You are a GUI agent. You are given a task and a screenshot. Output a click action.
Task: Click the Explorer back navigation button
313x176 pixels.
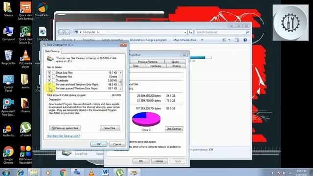(x=61, y=32)
